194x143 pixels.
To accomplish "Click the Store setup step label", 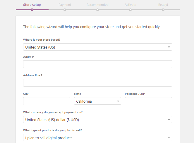I will point(32,5).
